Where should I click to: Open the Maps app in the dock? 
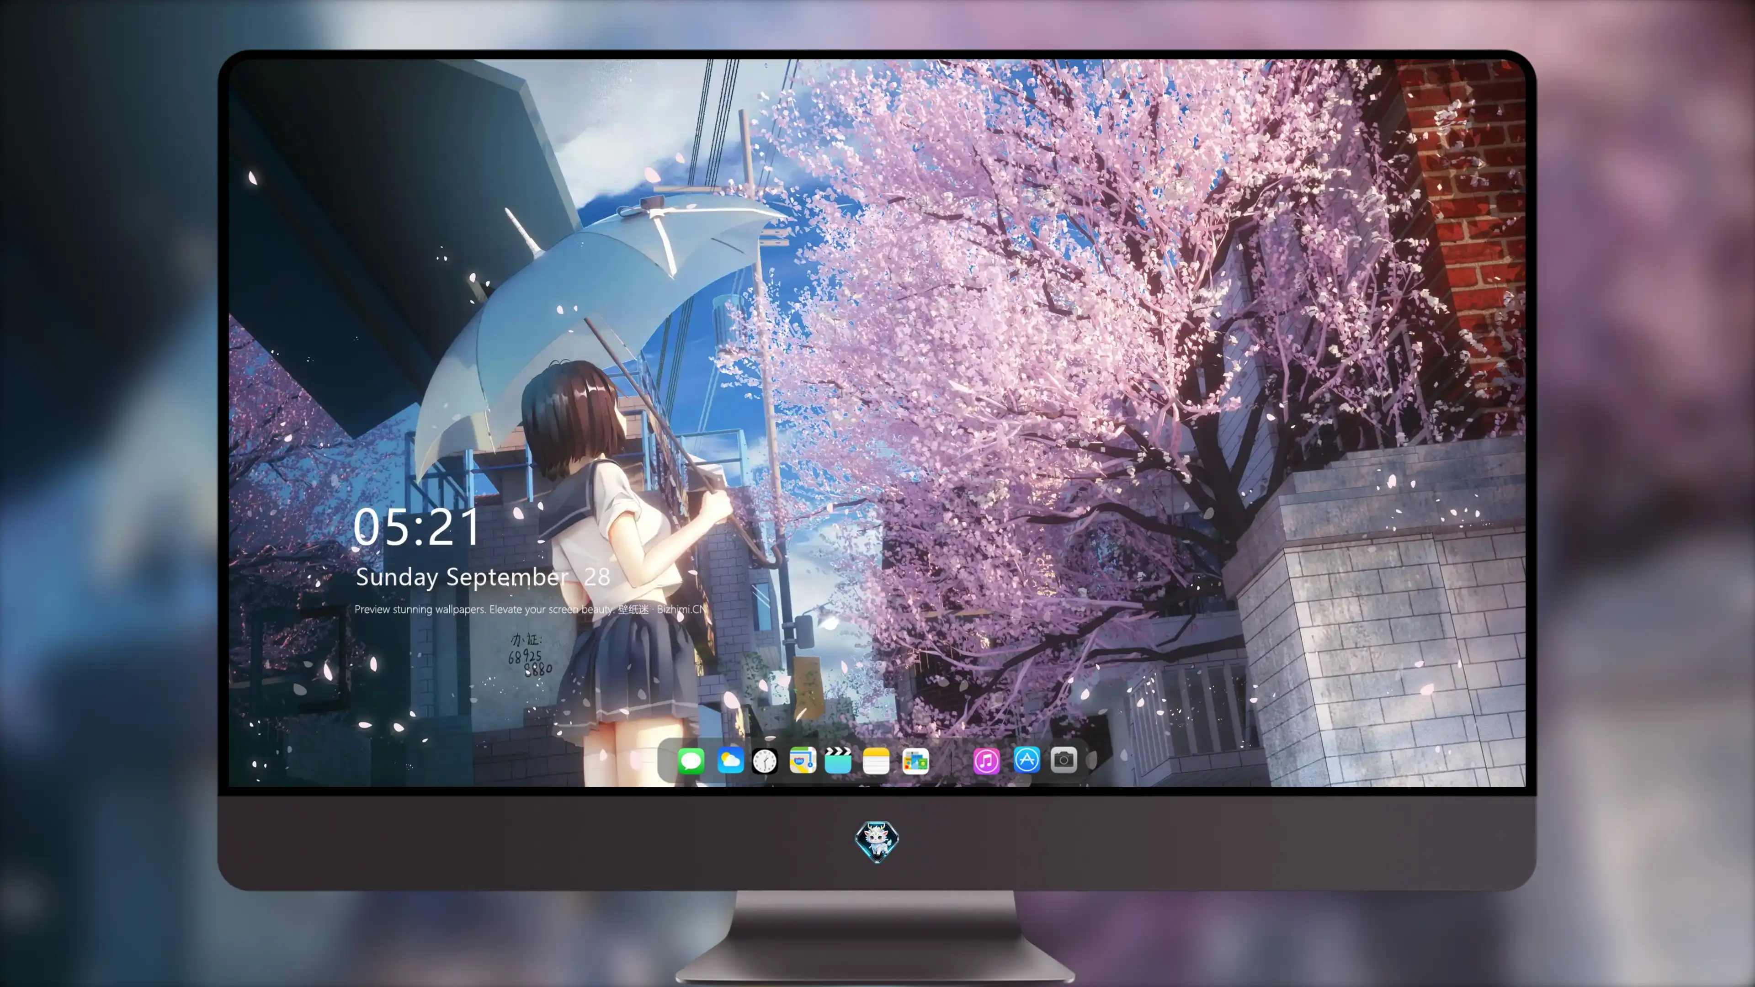[803, 760]
